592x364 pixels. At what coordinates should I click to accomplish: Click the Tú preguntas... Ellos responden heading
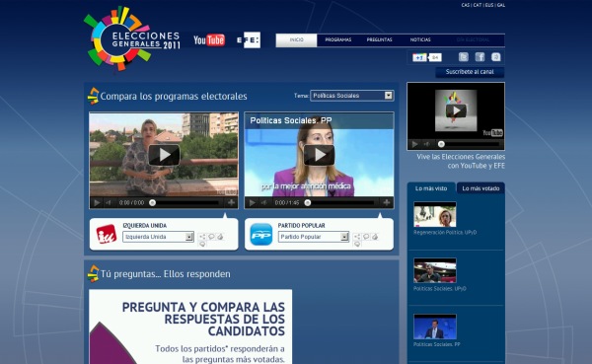(166, 274)
